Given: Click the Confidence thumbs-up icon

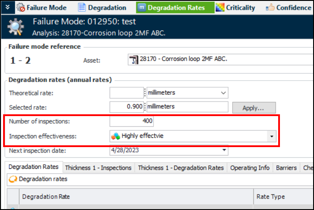Looking at the screenshot, I should pyautogui.click(x=270, y=8).
